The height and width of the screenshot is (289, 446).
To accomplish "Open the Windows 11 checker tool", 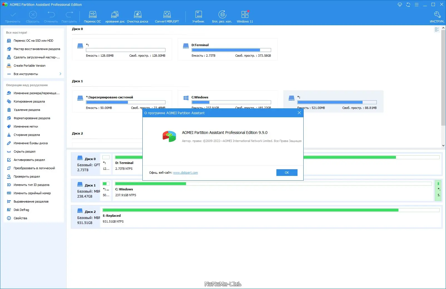I will 245,17.
